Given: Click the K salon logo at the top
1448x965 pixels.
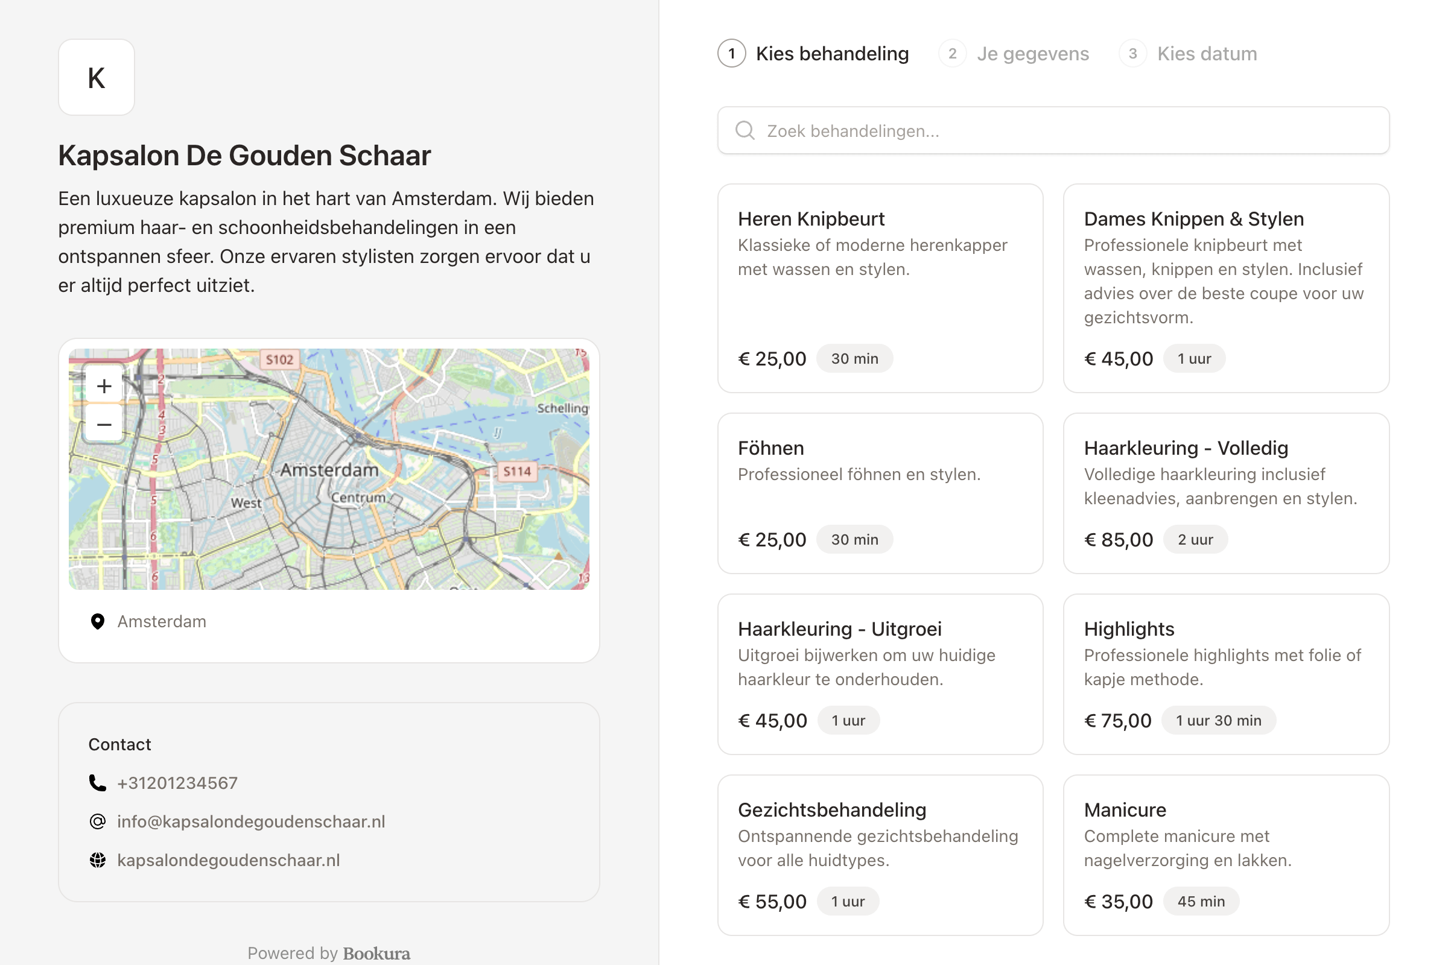Looking at the screenshot, I should point(96,77).
